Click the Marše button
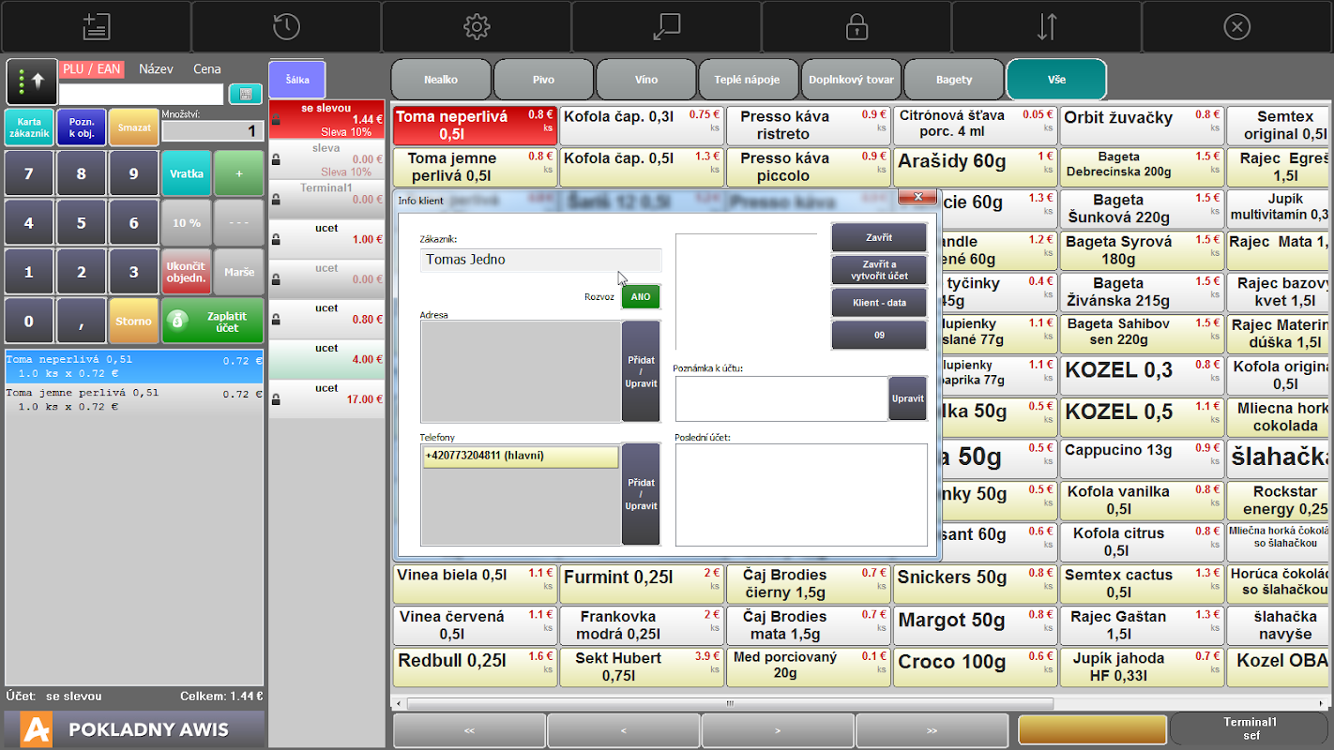1334x750 pixels. pos(239,272)
